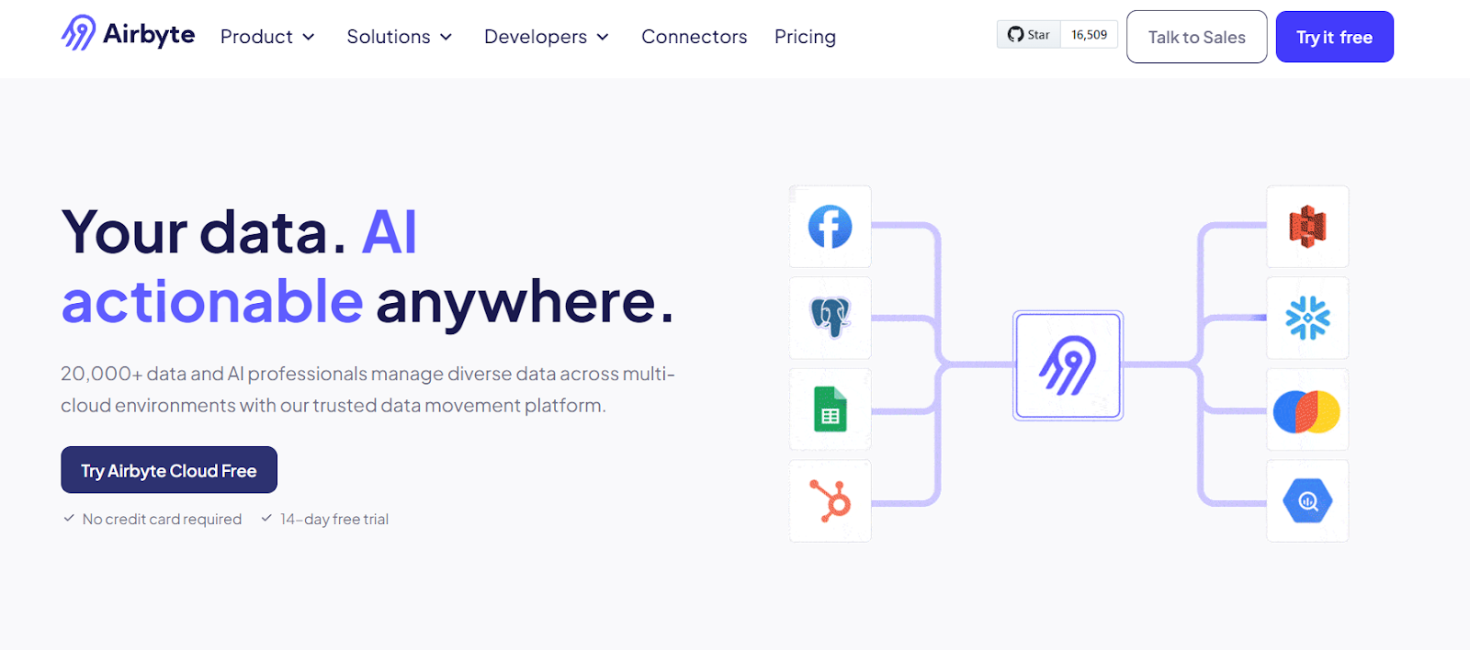Image resolution: width=1470 pixels, height=650 pixels.
Task: Click the Facebook connector icon
Action: pos(831,227)
